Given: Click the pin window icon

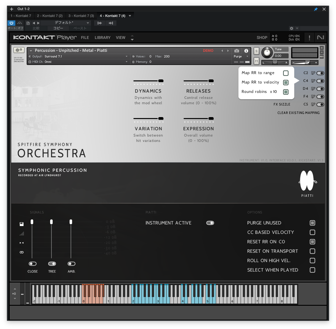Looking at the screenshot, I should (x=316, y=9).
